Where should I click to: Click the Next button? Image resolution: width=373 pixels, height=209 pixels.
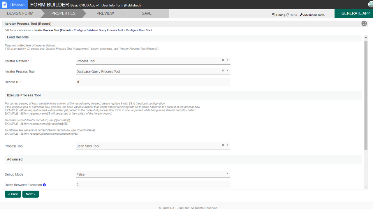click(31, 194)
